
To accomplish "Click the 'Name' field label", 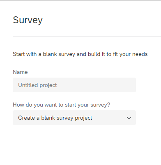I will coord(20,72).
